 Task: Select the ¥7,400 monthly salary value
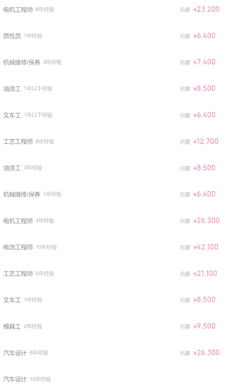pyautogui.click(x=205, y=62)
